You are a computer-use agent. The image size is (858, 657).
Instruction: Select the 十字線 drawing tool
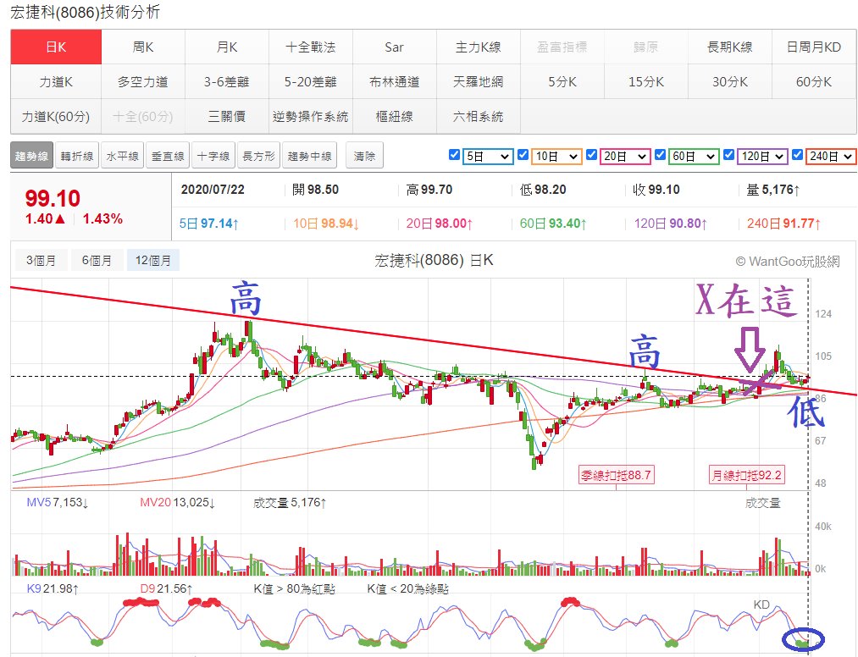[x=213, y=157]
